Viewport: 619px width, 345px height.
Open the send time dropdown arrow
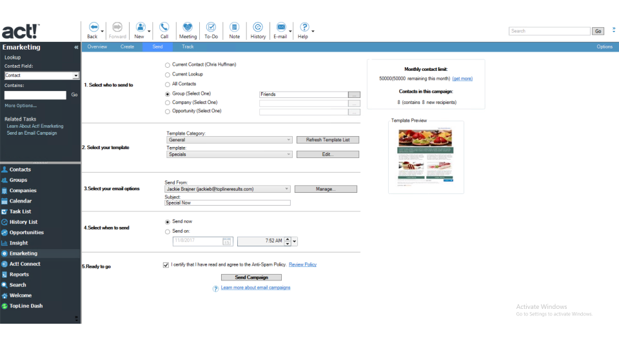[295, 241]
